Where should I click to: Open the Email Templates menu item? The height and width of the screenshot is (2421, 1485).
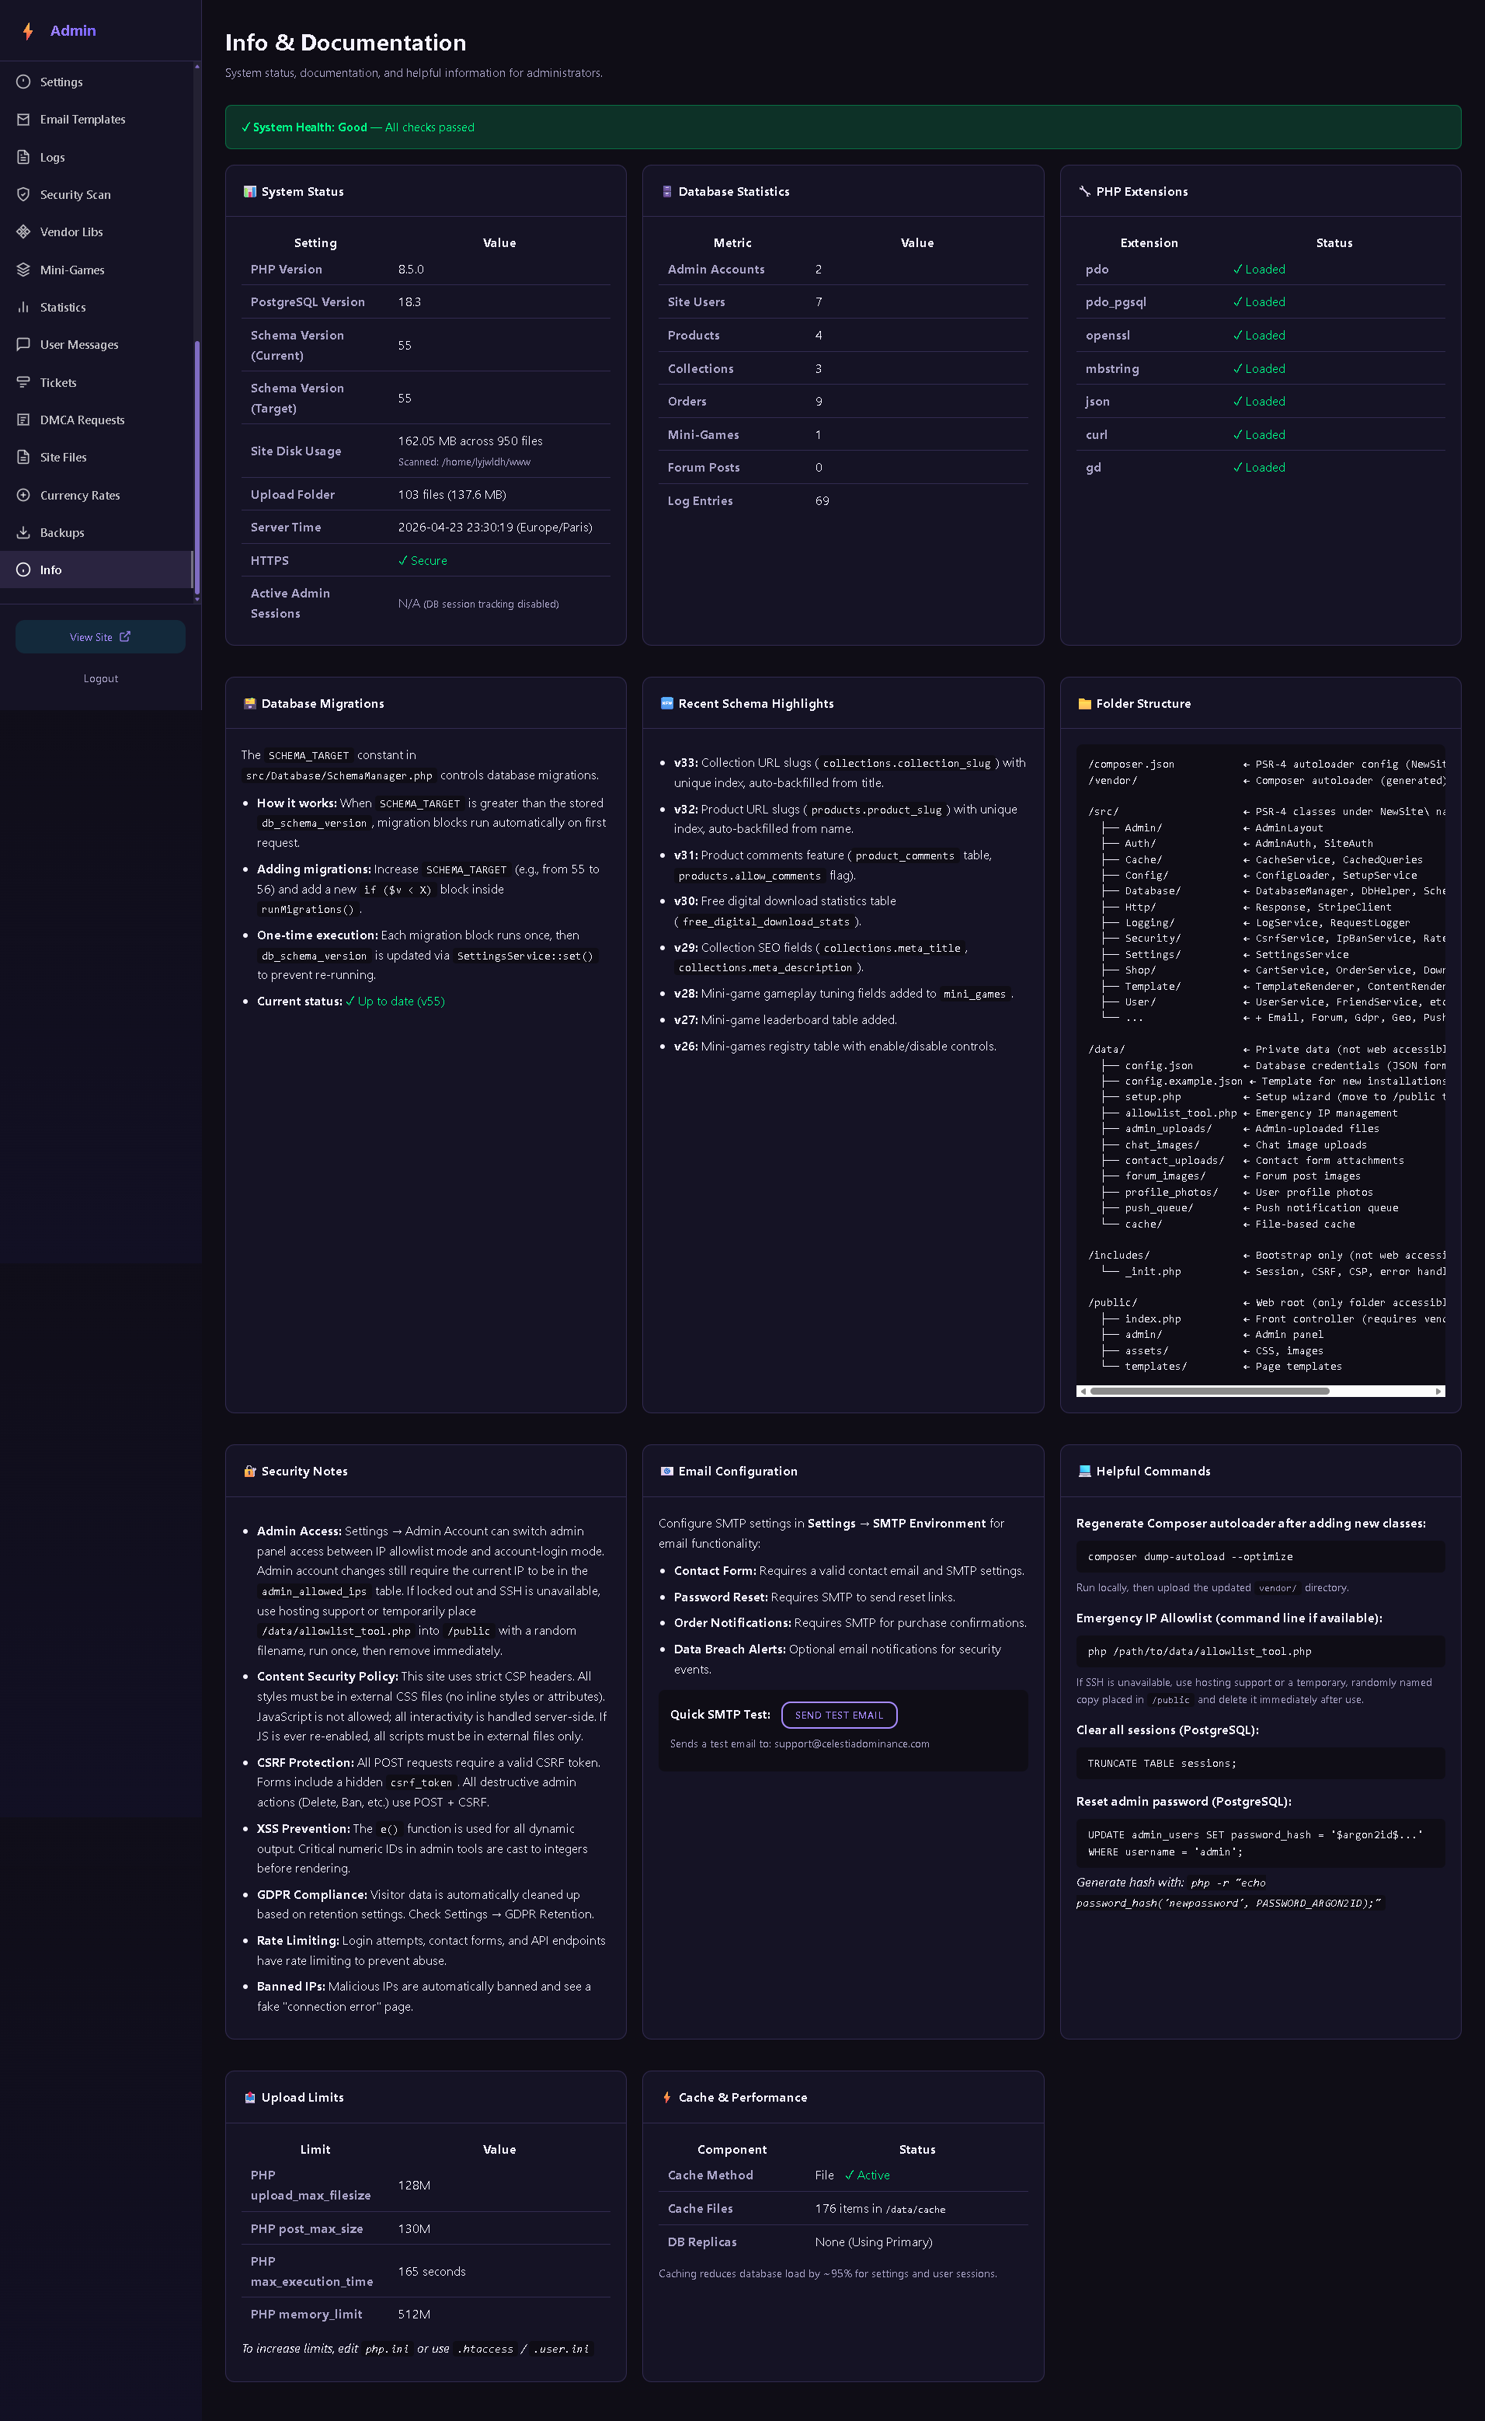(96, 120)
